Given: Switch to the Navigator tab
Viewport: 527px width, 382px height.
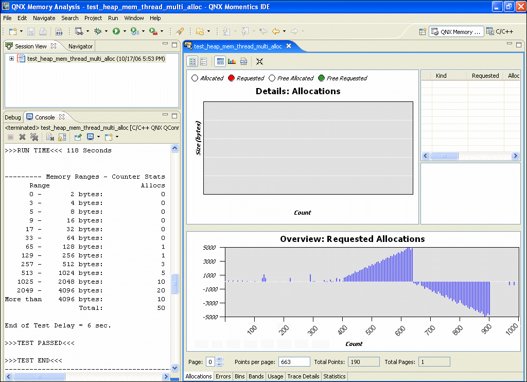Looking at the screenshot, I should pos(80,46).
